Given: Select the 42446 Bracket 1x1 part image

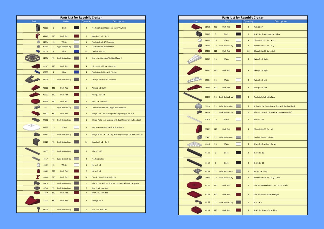Looking at the screenshot, I should [38, 36].
